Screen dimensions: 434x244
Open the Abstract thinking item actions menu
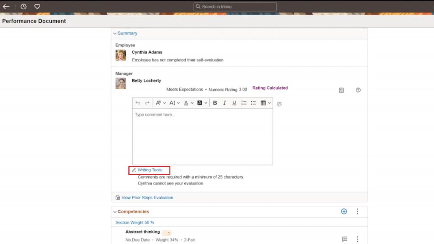[357, 239]
